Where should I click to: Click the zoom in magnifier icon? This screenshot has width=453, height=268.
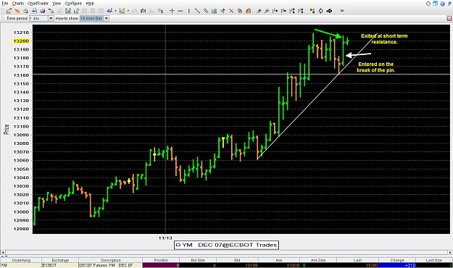(259, 11)
